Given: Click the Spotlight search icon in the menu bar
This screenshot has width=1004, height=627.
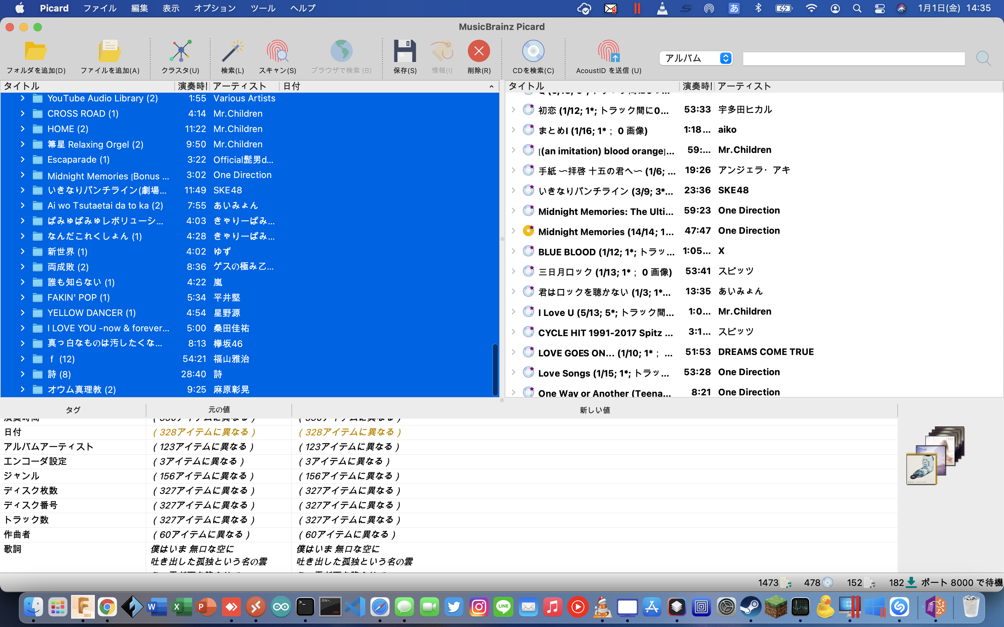Looking at the screenshot, I should [857, 8].
